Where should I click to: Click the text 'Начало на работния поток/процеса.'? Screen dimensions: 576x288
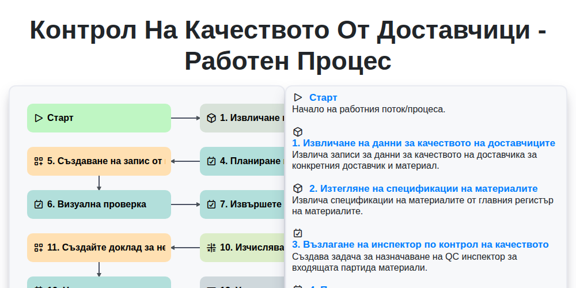(x=369, y=109)
